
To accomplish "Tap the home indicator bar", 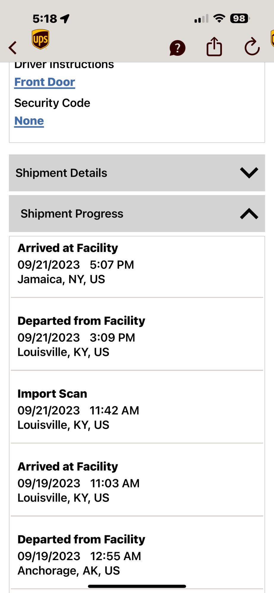I will 137,586.
